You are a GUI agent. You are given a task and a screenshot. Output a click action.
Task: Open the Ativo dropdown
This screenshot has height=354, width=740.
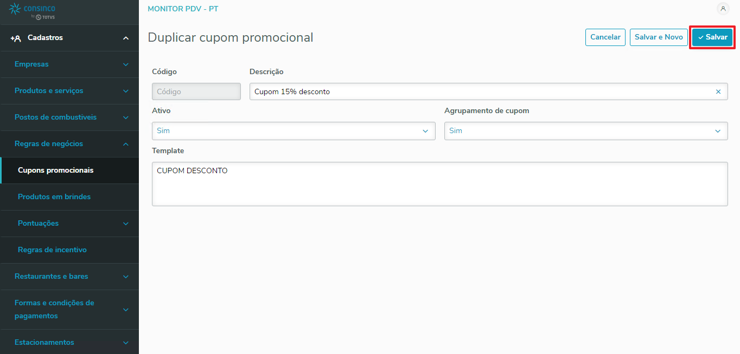pyautogui.click(x=294, y=131)
